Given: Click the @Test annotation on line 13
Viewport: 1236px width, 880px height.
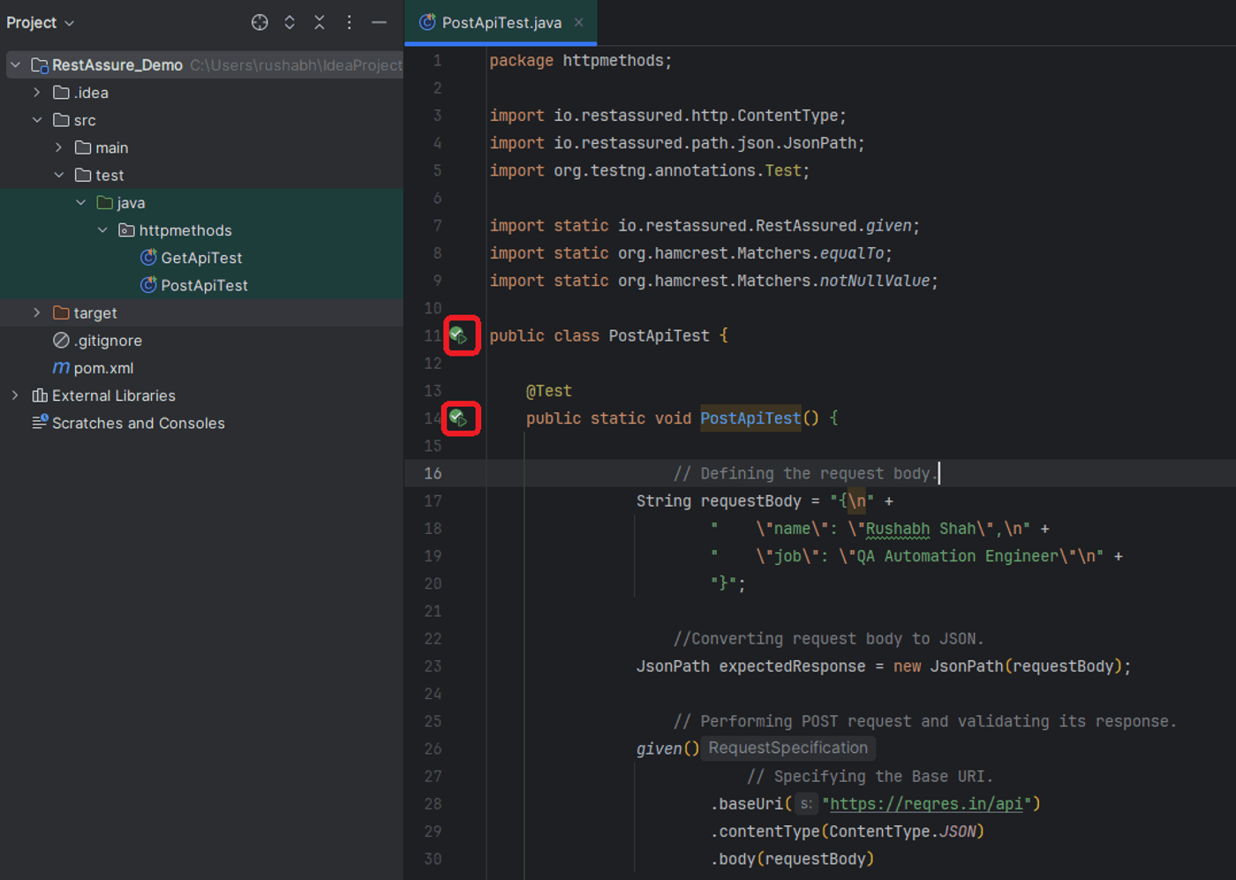Looking at the screenshot, I should point(549,390).
